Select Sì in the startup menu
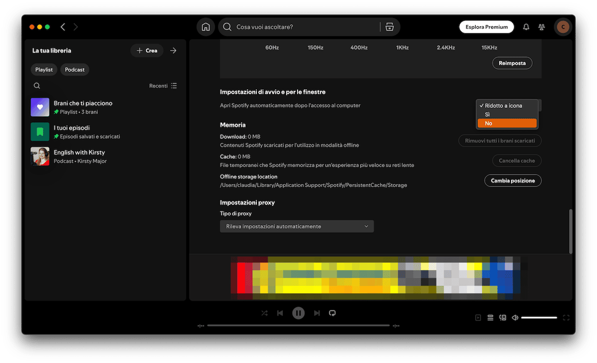The height and width of the screenshot is (363, 597). coord(507,114)
